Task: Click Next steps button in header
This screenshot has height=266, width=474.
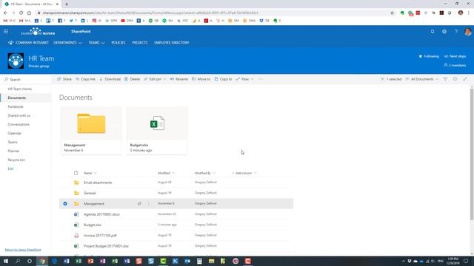Action: click(455, 56)
